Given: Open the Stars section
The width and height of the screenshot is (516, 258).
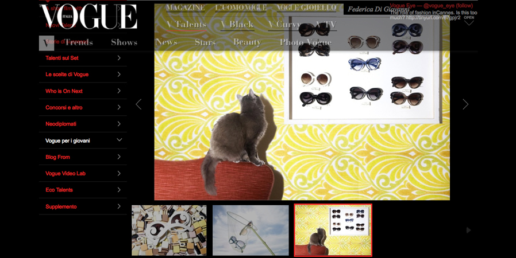Looking at the screenshot, I should pyautogui.click(x=205, y=42).
